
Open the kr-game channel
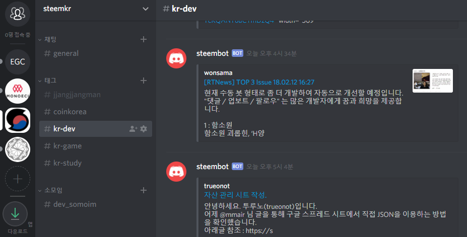[x=96, y=146]
